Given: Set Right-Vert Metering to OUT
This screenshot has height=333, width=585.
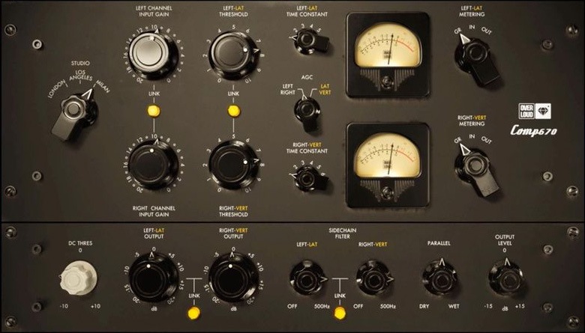Looking at the screenshot, I should coord(486,140).
